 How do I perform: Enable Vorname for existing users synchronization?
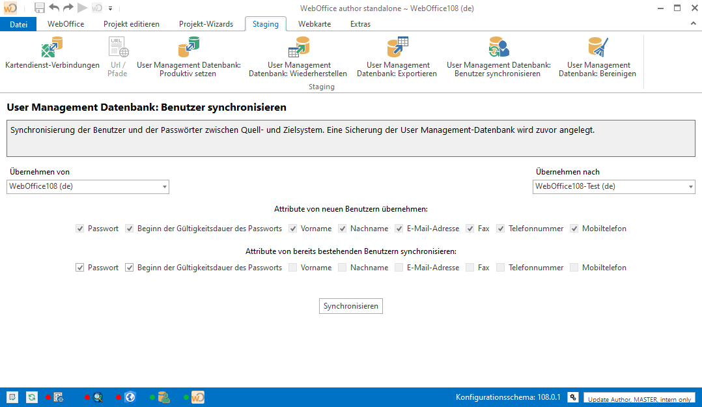(x=292, y=267)
